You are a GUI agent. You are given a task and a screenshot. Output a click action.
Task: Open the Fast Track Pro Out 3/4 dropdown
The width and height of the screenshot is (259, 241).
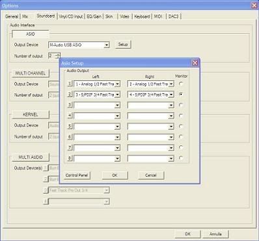[x=79, y=190]
